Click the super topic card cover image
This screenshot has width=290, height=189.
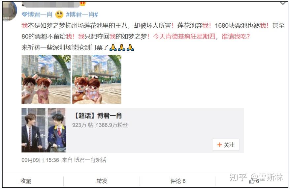pyautogui.click(x=44, y=130)
